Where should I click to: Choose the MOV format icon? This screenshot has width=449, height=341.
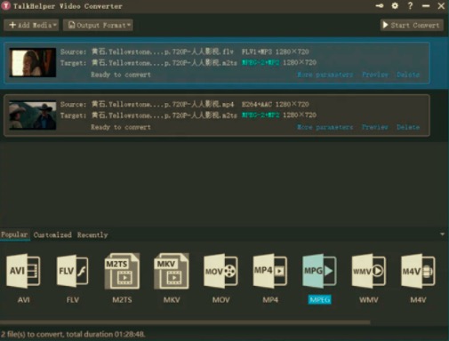(x=220, y=271)
